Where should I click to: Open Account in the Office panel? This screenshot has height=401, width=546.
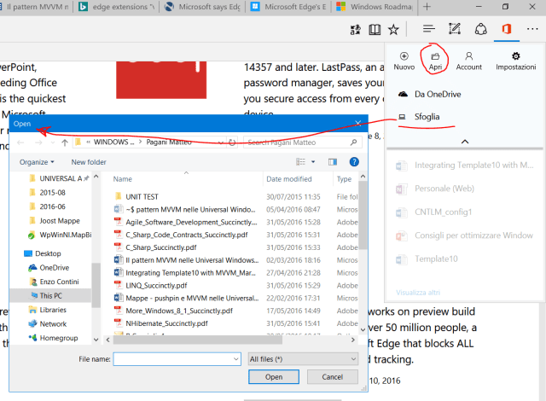click(x=468, y=61)
